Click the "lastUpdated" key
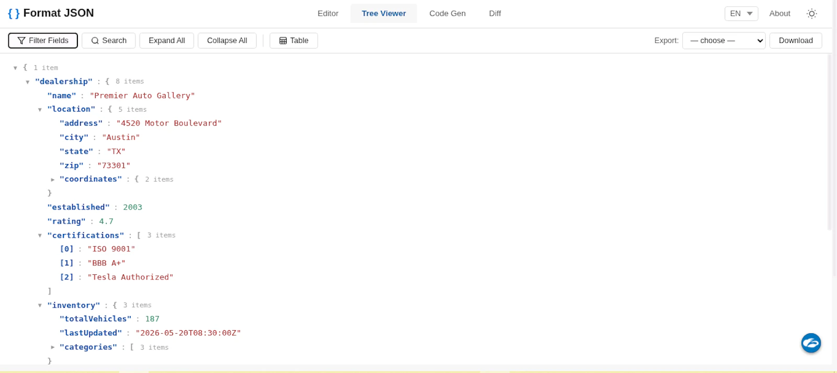The width and height of the screenshot is (837, 373). (91, 333)
